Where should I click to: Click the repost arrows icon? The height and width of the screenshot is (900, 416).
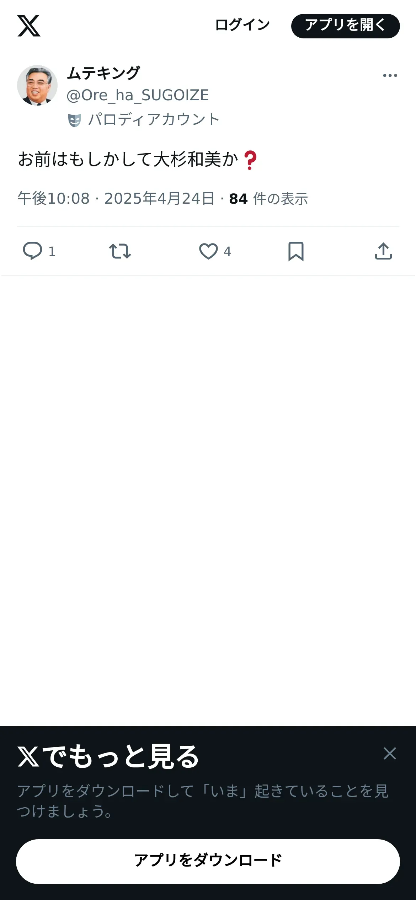pos(120,251)
